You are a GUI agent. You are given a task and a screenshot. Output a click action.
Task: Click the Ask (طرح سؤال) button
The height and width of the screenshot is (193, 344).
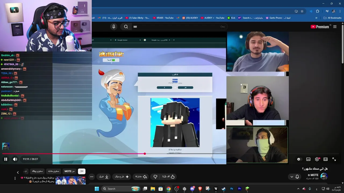pos(122,177)
